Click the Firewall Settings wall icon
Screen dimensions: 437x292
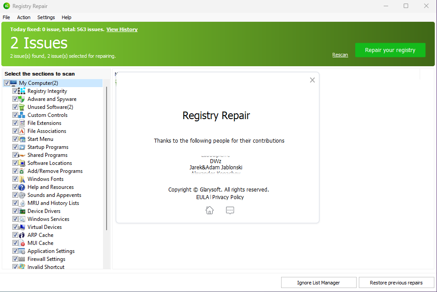[x=22, y=259]
